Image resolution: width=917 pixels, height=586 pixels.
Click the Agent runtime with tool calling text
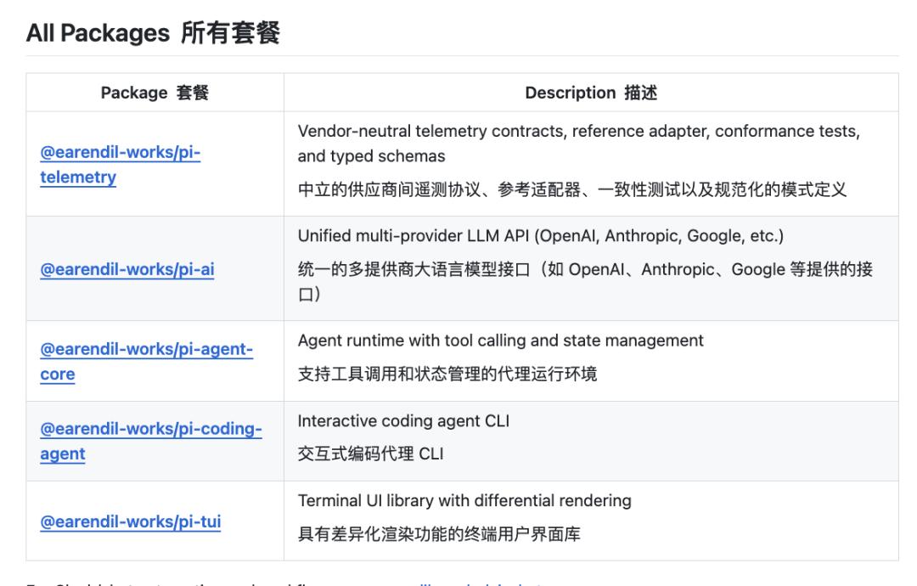(x=501, y=341)
